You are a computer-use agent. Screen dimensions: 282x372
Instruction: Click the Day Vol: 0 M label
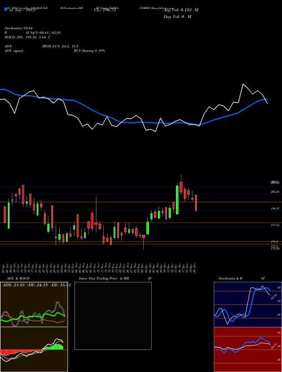[x=177, y=16]
